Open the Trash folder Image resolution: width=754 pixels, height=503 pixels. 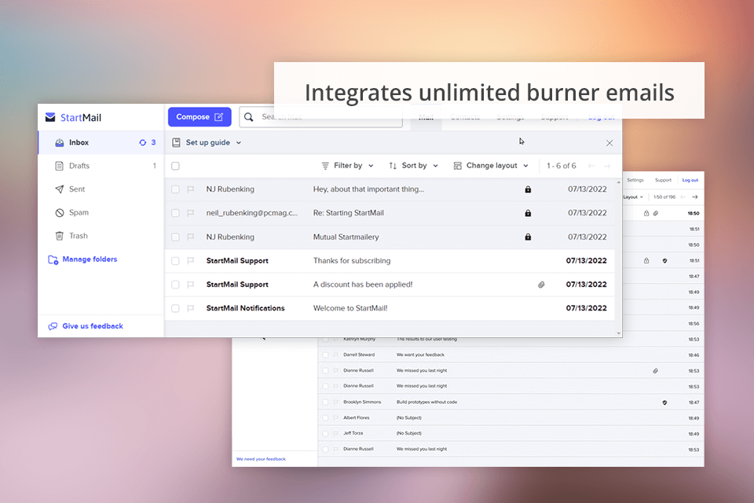[x=101, y=236]
